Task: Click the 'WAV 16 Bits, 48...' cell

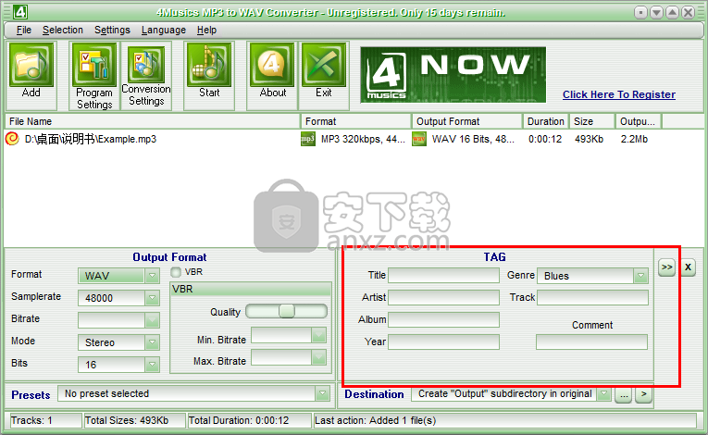Action: tap(473, 139)
